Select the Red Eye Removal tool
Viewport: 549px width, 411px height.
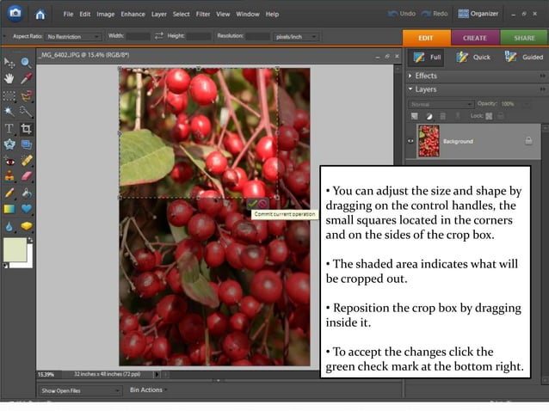(x=9, y=161)
